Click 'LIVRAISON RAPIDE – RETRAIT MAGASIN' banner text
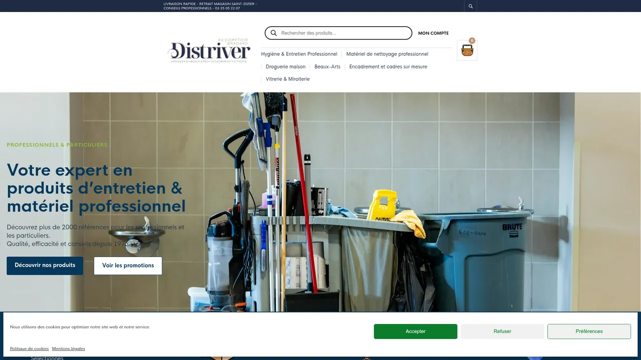This screenshot has width=641, height=360. [x=210, y=6]
